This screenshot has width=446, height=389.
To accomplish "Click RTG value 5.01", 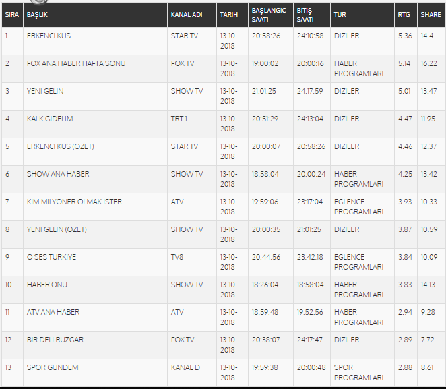I will click(404, 91).
